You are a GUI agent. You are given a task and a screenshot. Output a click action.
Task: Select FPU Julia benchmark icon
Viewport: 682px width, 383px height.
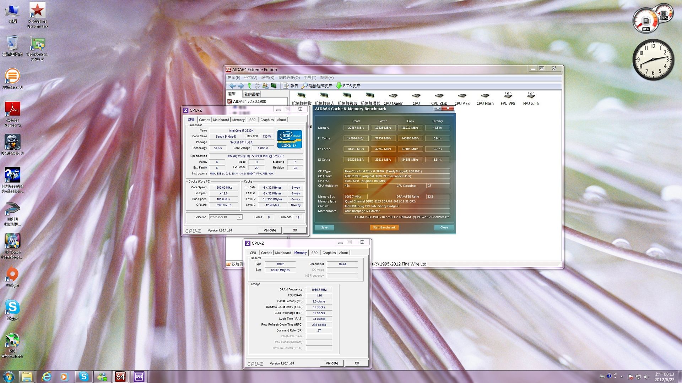(531, 99)
